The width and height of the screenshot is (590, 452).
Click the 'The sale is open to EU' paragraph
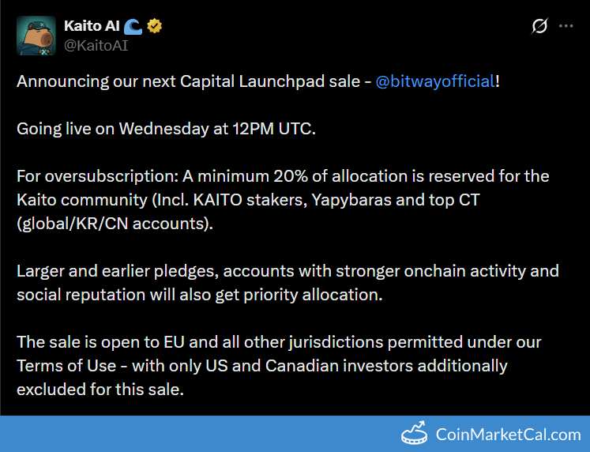281,366
